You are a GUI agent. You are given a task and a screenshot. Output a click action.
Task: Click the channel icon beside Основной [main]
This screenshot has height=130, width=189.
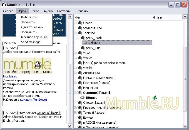[80, 93]
